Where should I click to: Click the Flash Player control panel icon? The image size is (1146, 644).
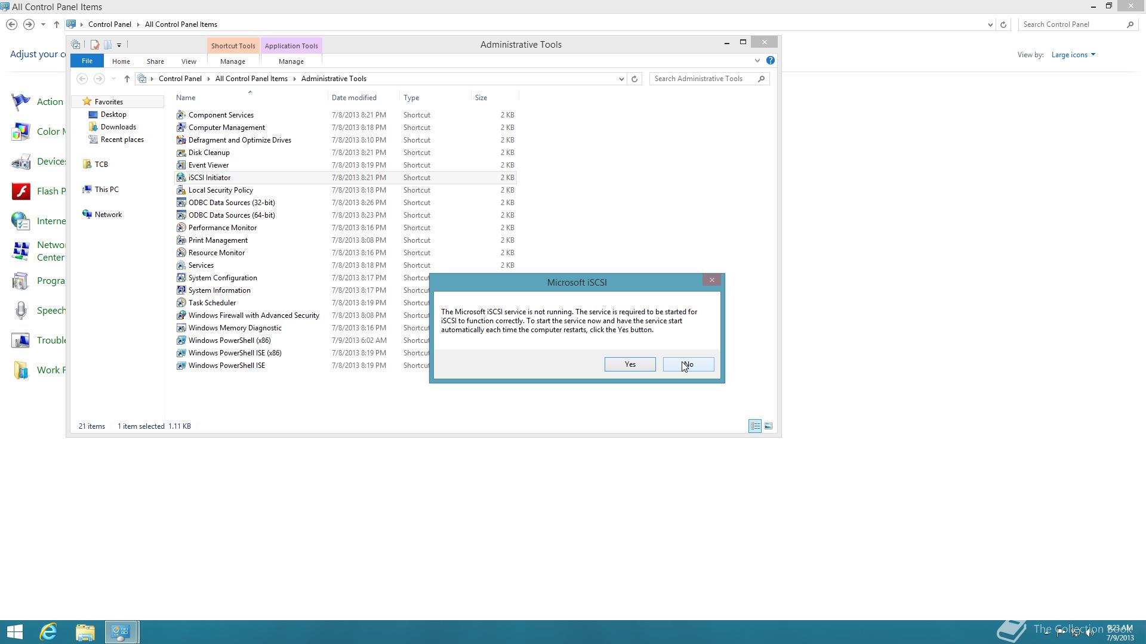[x=21, y=191]
